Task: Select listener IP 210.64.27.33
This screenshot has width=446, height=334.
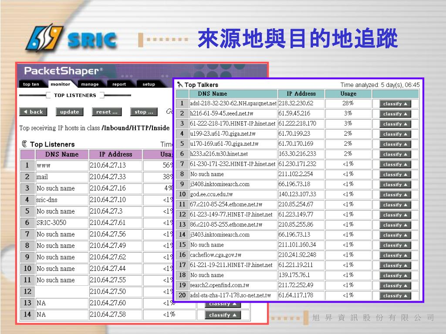Action: click(x=108, y=177)
